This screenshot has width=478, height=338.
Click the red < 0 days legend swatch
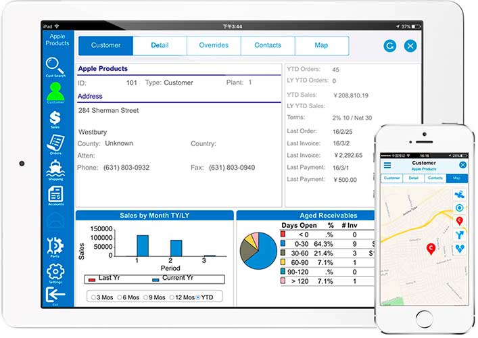pyautogui.click(x=283, y=234)
